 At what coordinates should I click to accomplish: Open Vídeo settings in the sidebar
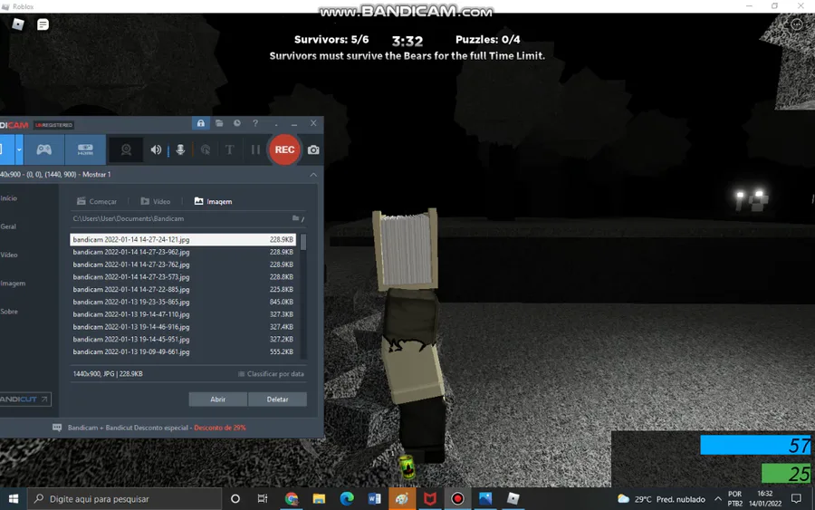[x=9, y=255]
